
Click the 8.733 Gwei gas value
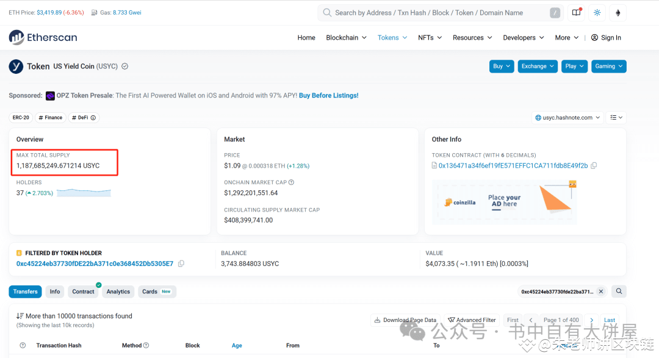pos(127,13)
